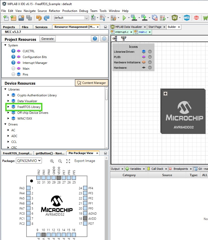Zoom in on the pin package view
This screenshot has height=240, width=208.
point(52,161)
